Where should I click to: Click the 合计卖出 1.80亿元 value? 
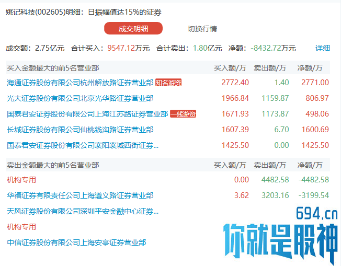coord(208,48)
